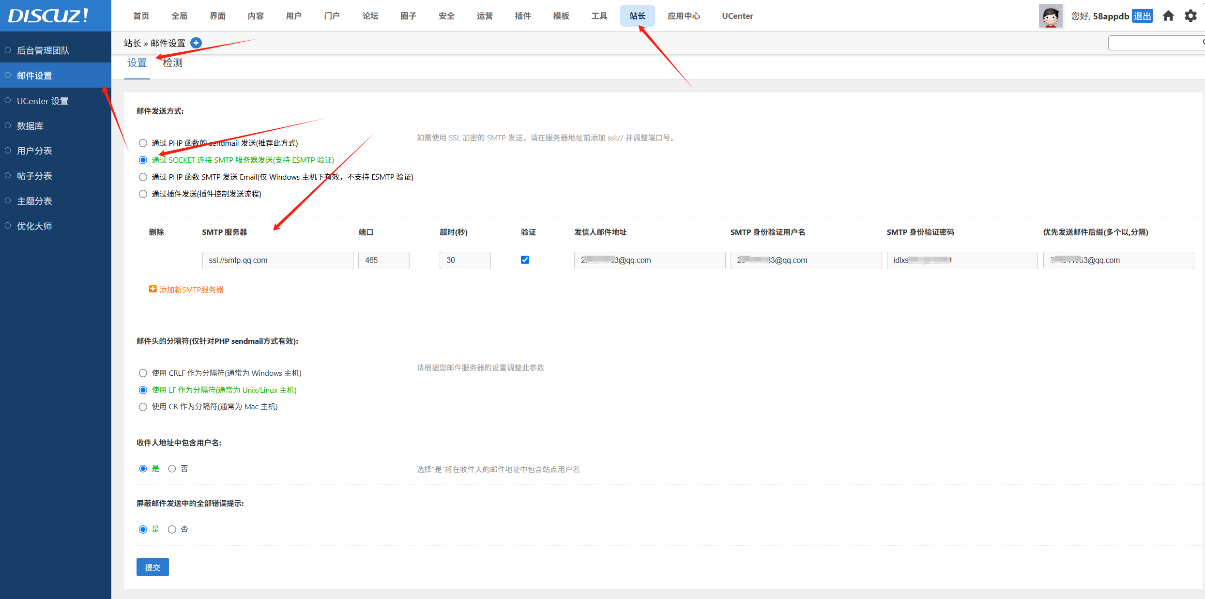Viewport: 1205px width, 599px height.
Task: Click the orange plus icon for 添加新SMTP服务器
Action: coord(153,289)
